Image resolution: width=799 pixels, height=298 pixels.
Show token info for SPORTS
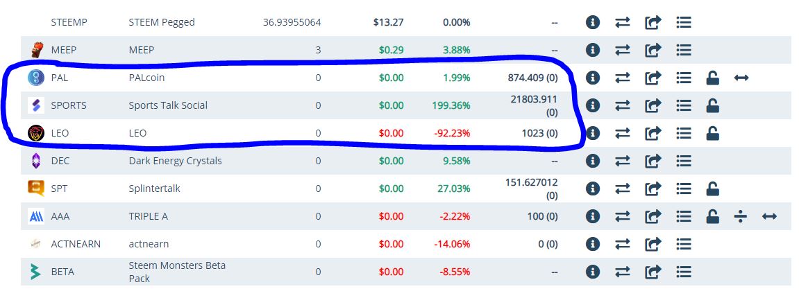[592, 105]
